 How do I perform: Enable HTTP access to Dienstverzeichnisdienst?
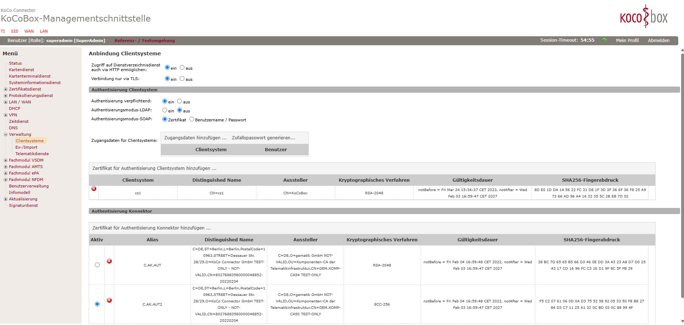(167, 68)
